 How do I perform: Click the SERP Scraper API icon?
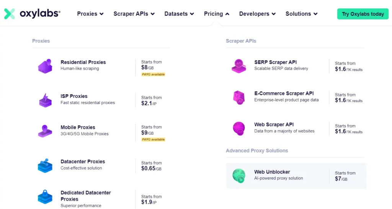pyautogui.click(x=239, y=66)
